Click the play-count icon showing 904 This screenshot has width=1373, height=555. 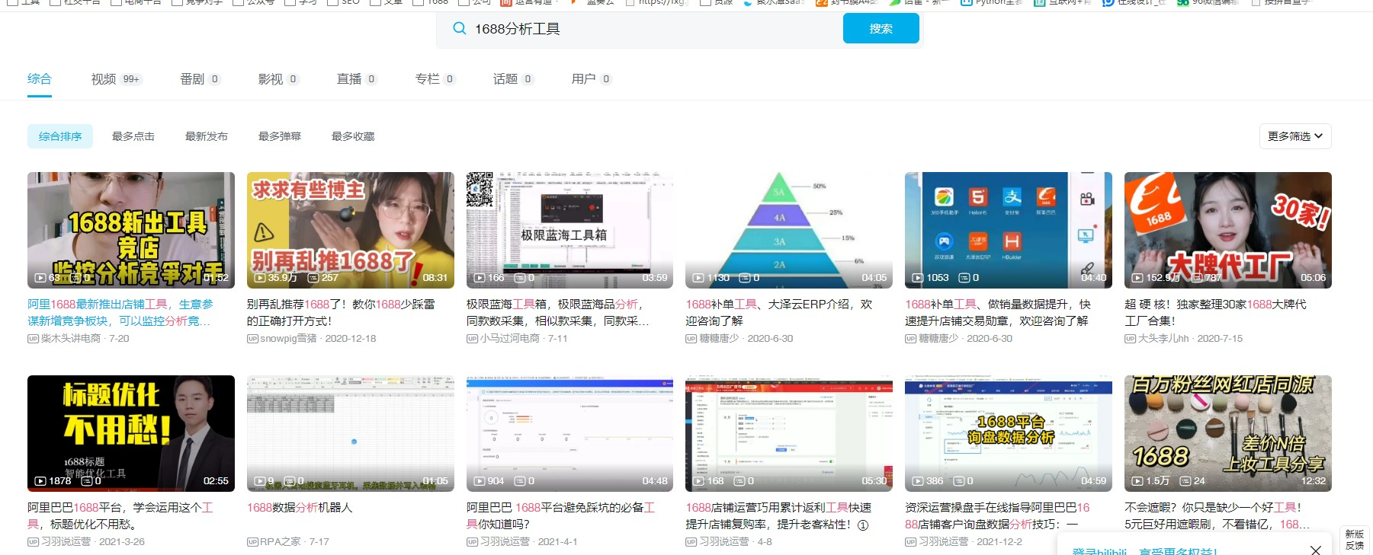[x=480, y=481]
